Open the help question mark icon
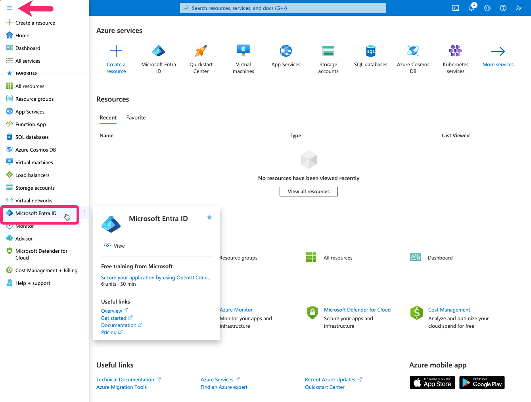Viewport: 531px width, 402px height. pos(503,8)
